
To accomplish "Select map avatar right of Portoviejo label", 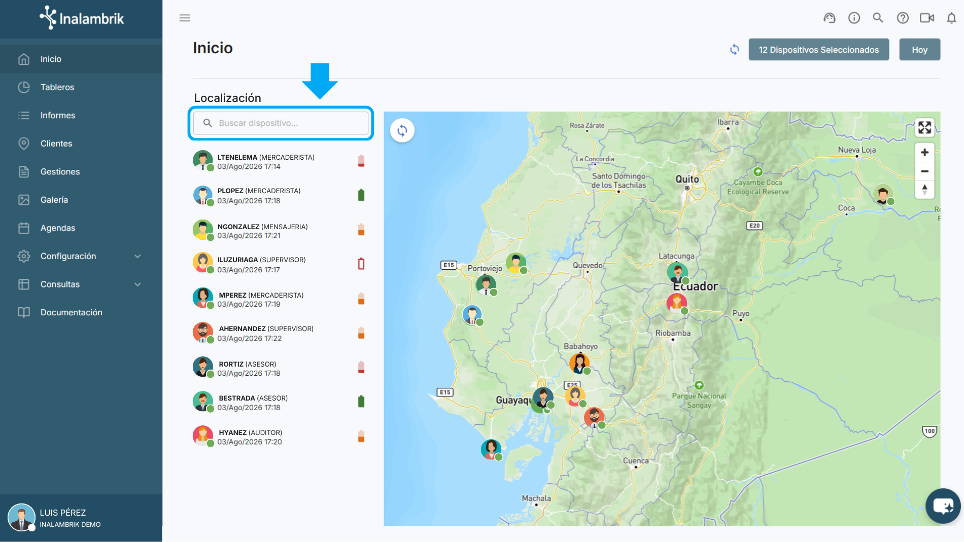I will pos(516,263).
